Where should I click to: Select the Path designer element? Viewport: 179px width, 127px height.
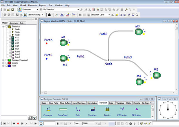coord(78,112)
